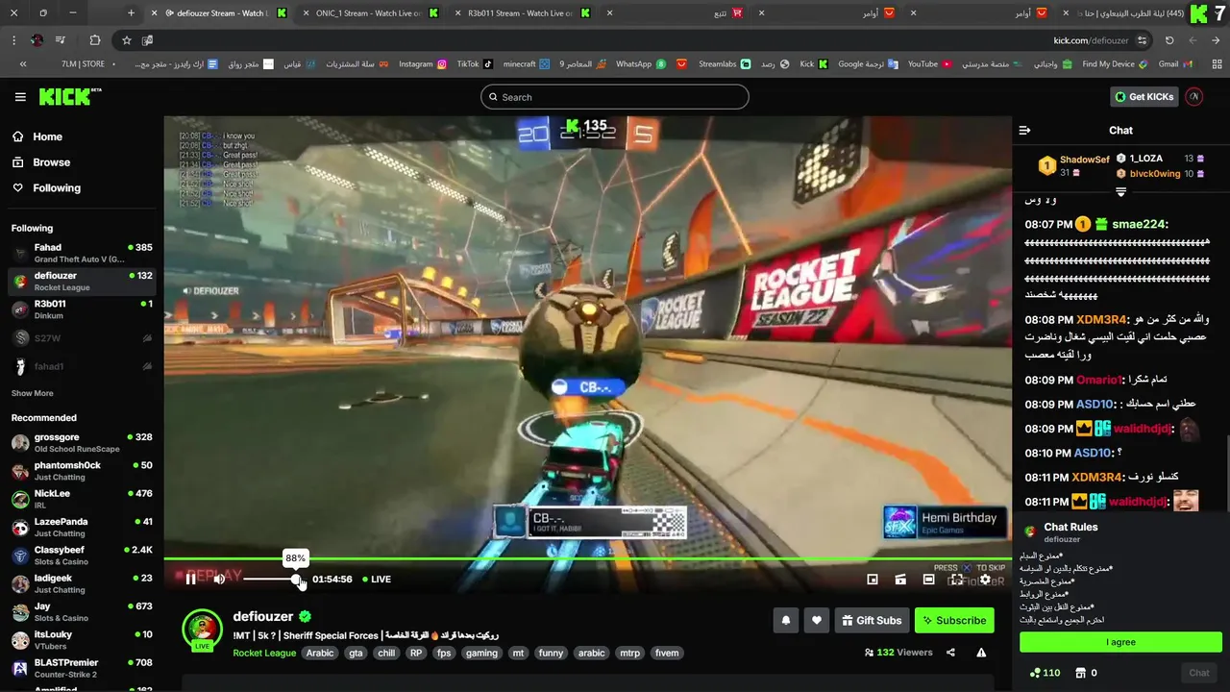Open the Kick sidebar hamburger menu
This screenshot has height=692, width=1230.
[20, 97]
